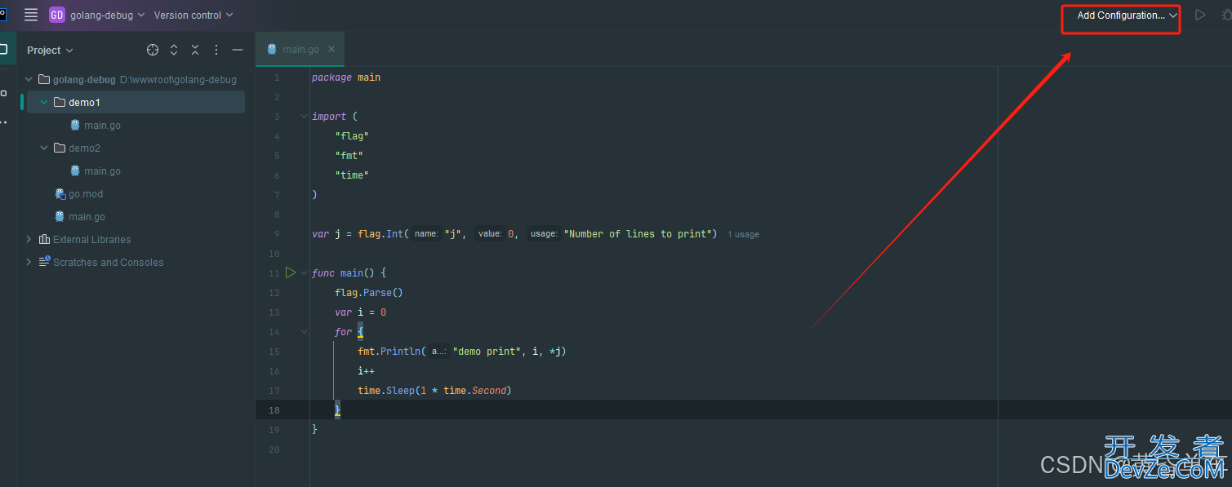1232x487 pixels.
Task: Click the Run button in top toolbar
Action: point(1199,15)
